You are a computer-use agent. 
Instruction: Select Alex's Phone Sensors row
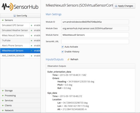pyautogui.click(x=20, y=45)
